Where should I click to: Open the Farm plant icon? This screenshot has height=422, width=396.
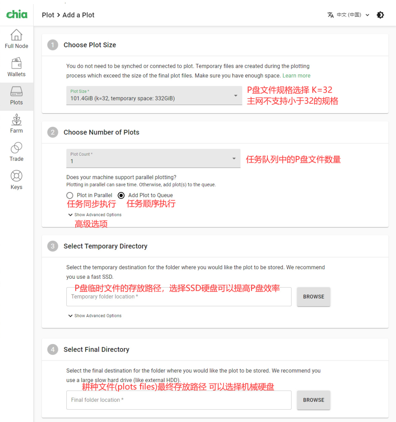tap(16, 120)
